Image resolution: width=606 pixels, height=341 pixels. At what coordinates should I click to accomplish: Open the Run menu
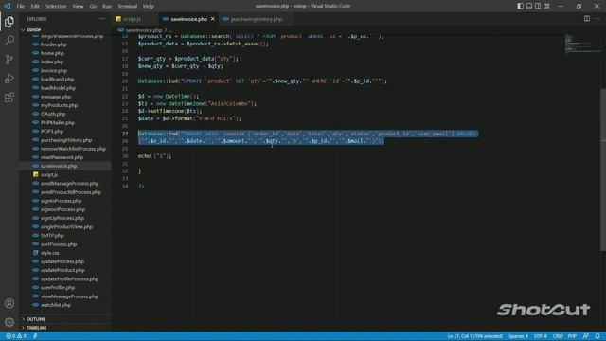point(107,7)
